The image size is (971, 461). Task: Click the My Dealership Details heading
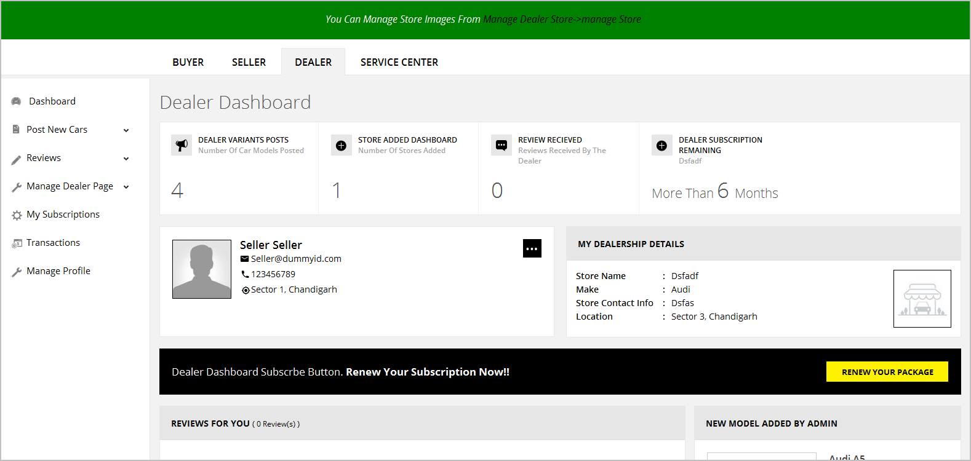pyautogui.click(x=631, y=244)
